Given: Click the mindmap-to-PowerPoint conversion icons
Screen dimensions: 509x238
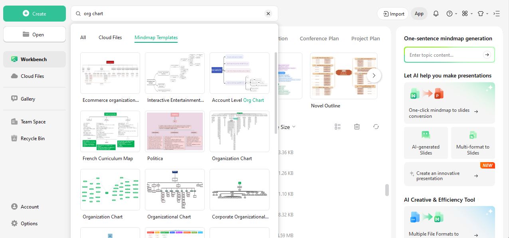Looking at the screenshot, I should tap(427, 94).
